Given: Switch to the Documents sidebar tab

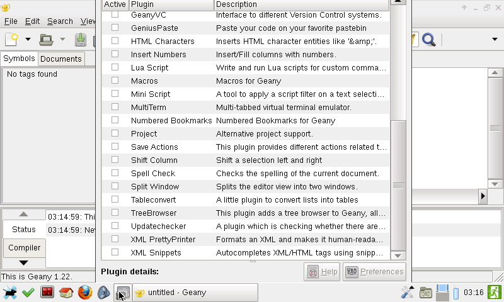Looking at the screenshot, I should [x=61, y=59].
